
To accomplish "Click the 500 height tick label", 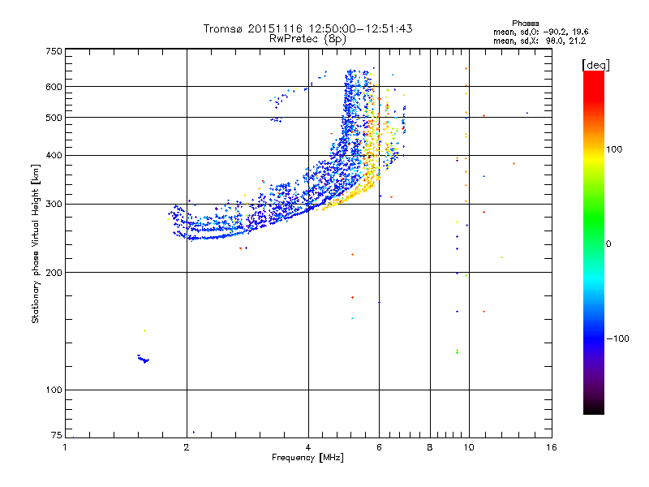I will pyautogui.click(x=54, y=118).
